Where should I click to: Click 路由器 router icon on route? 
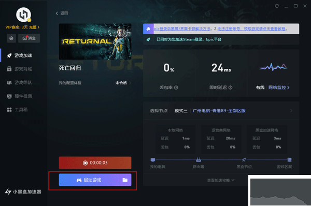199,159
